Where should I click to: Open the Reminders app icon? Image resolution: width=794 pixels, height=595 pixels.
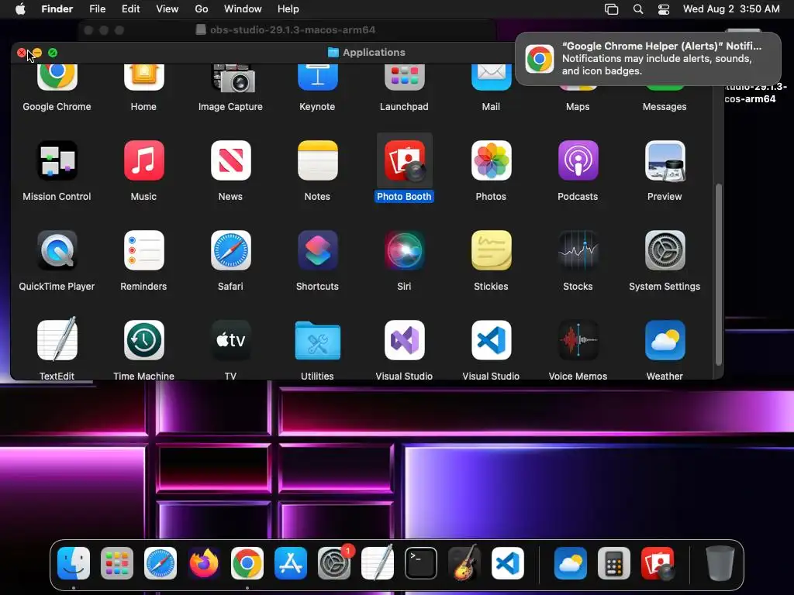click(x=143, y=250)
